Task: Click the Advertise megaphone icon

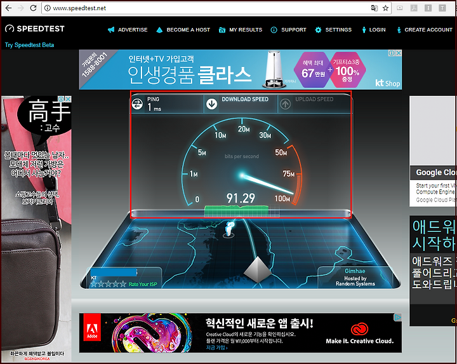Action: coord(111,30)
